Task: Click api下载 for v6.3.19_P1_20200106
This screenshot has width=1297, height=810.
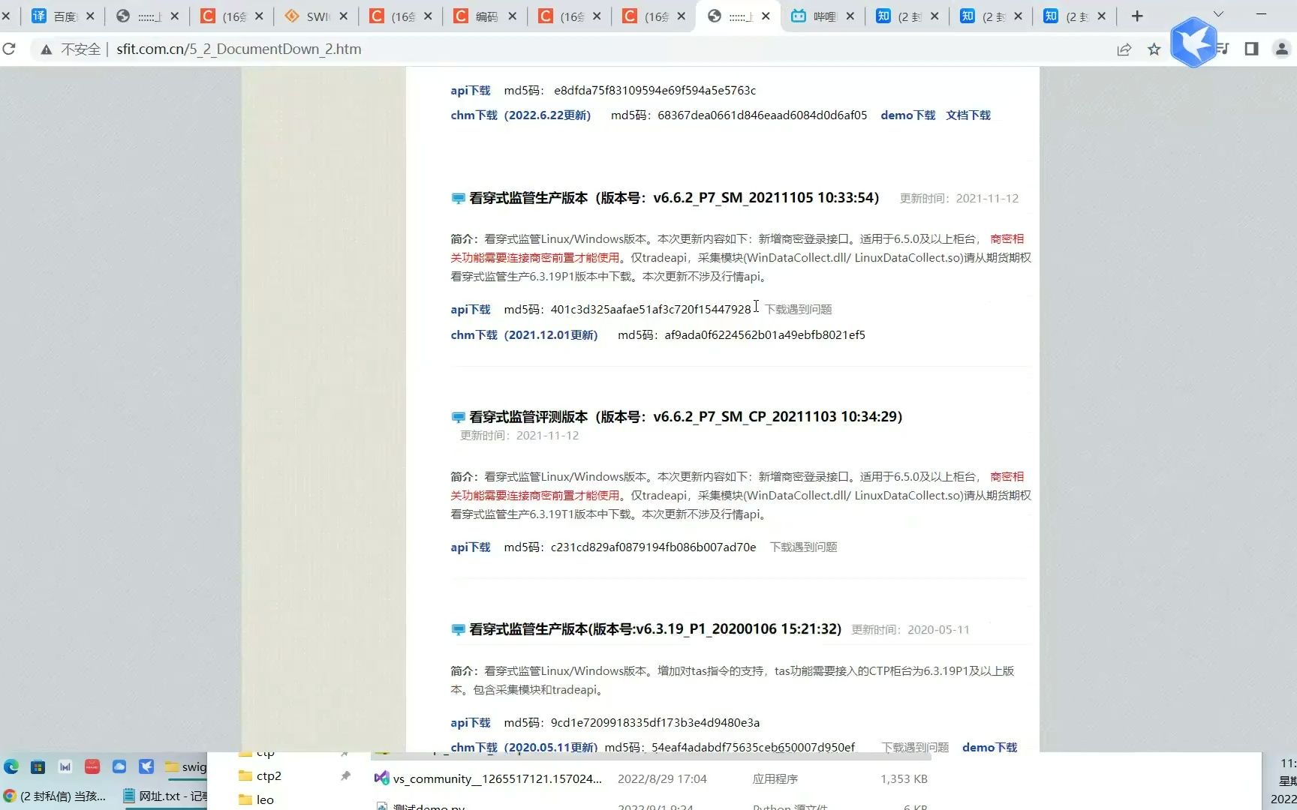Action: tap(470, 723)
